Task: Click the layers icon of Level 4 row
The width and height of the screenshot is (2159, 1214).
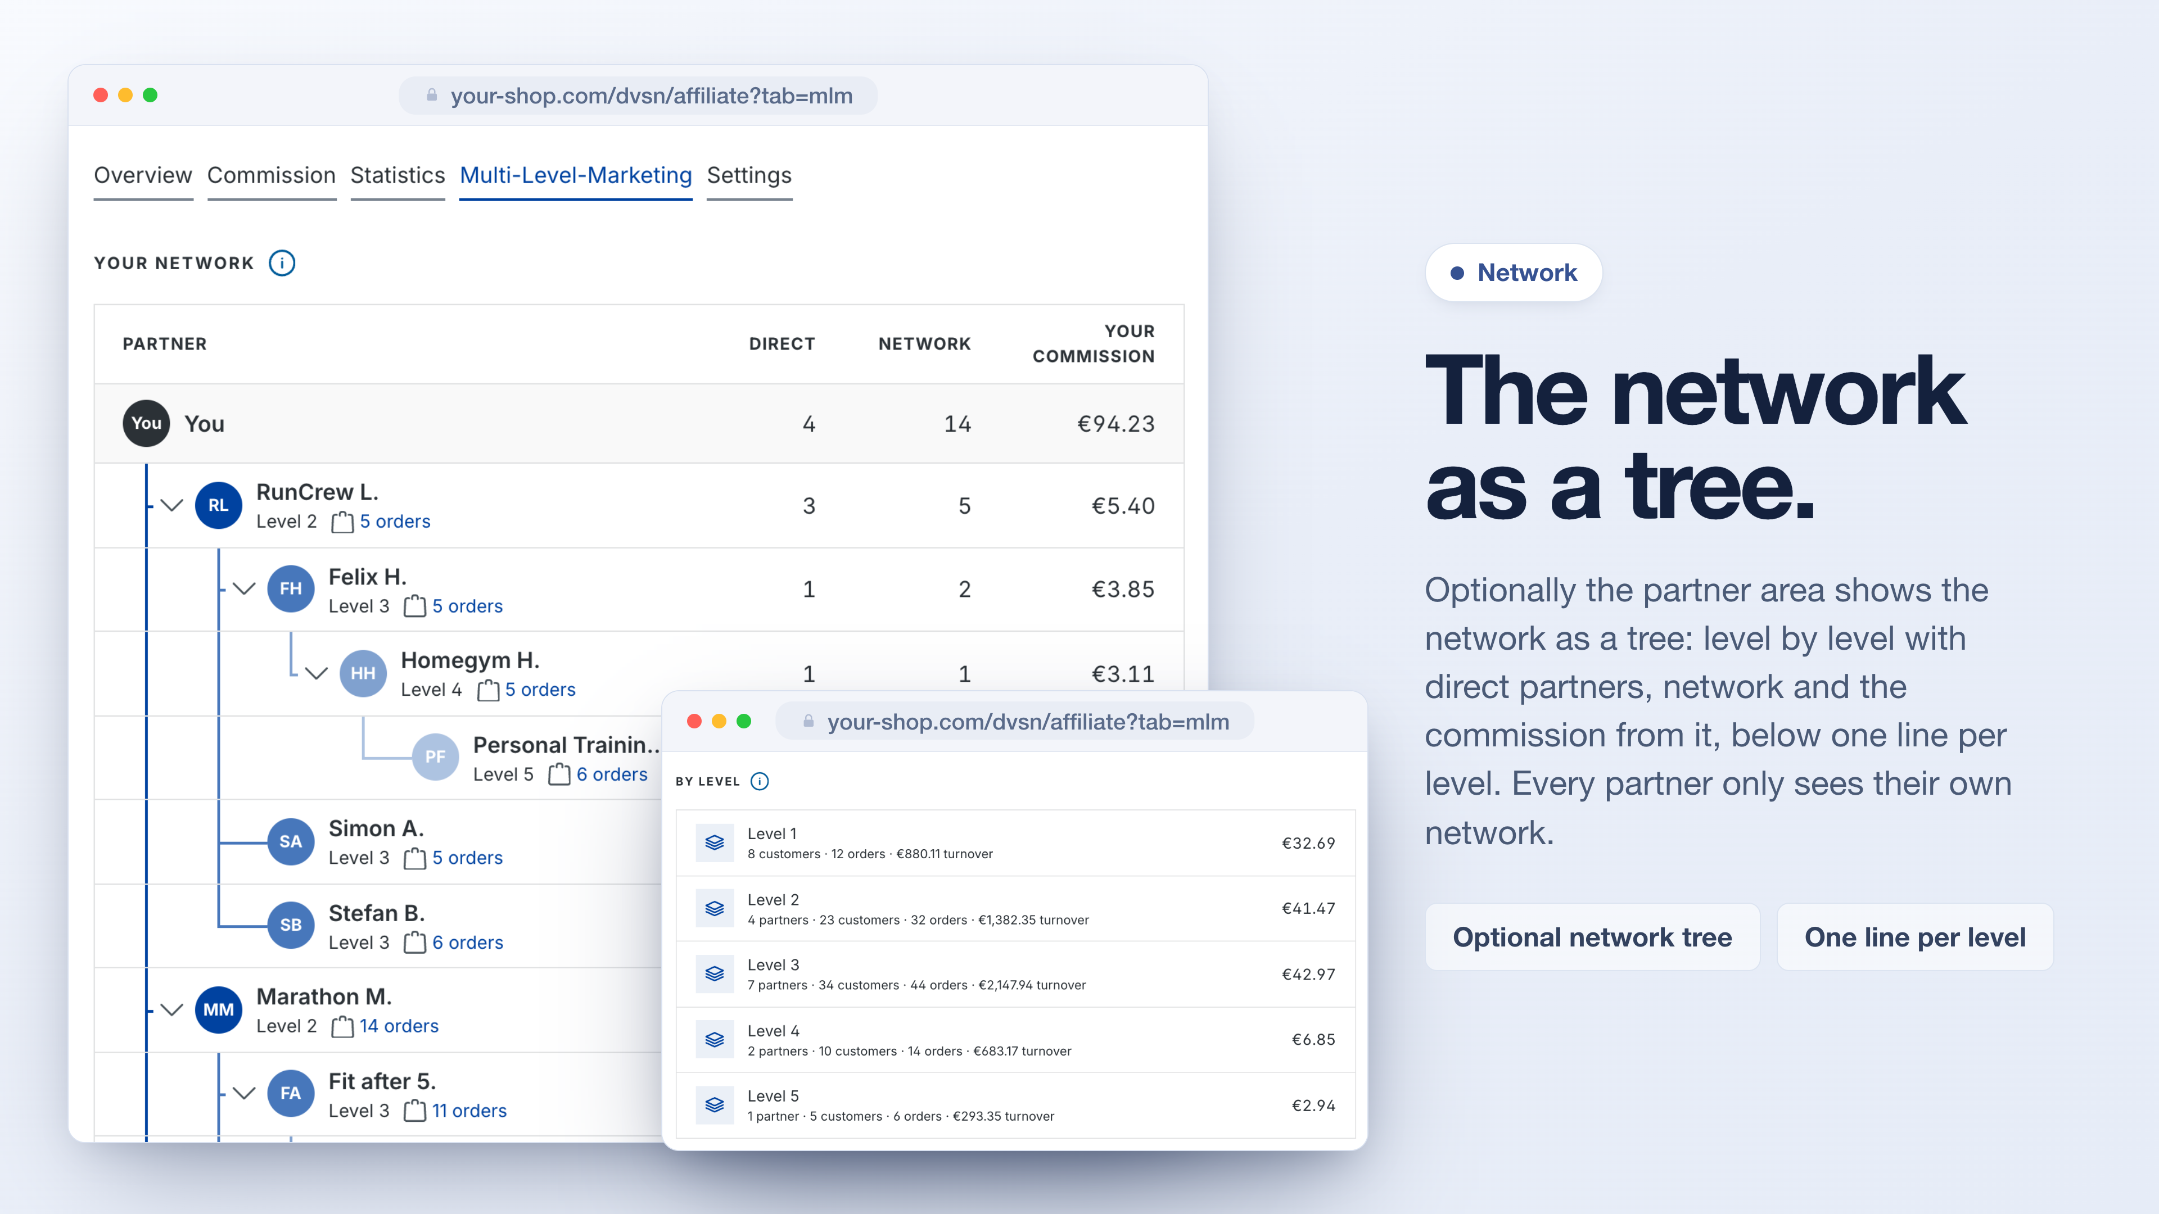Action: [715, 1040]
